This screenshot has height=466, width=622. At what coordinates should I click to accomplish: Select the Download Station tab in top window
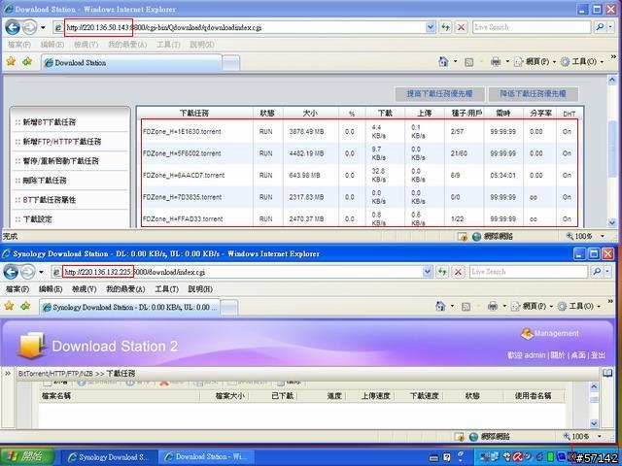[131, 62]
